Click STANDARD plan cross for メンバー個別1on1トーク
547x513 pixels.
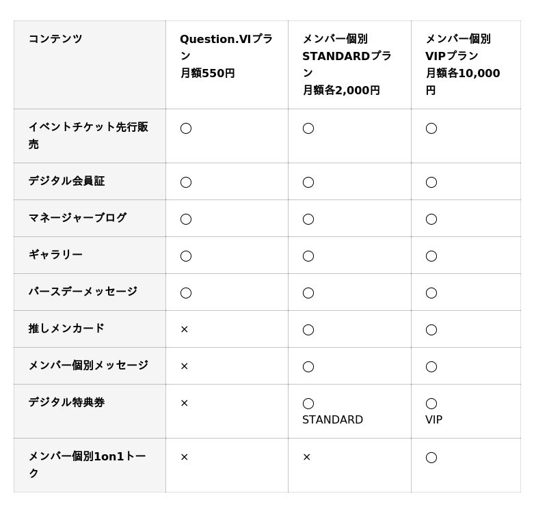click(x=306, y=457)
